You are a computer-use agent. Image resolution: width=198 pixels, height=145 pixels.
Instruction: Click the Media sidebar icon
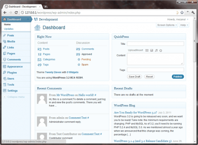(4, 41)
